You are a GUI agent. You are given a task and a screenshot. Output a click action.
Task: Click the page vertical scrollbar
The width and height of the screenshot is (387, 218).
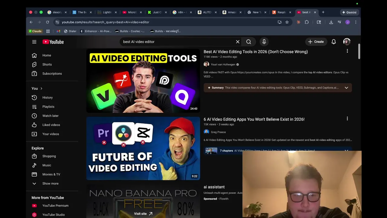pos(359,51)
